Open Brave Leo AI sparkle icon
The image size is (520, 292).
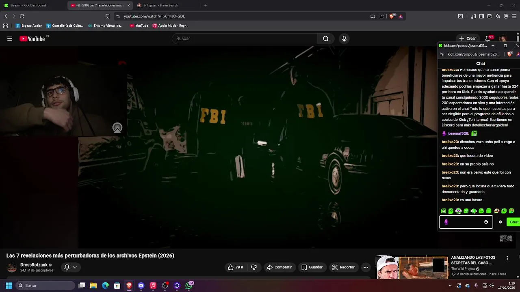click(498, 16)
